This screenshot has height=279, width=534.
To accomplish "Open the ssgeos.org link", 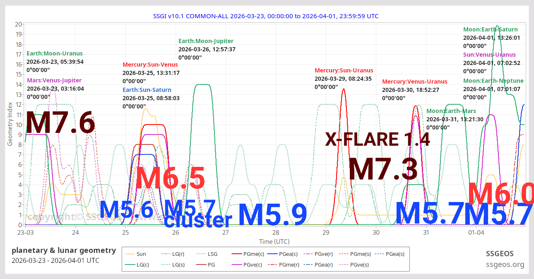I will [505, 264].
